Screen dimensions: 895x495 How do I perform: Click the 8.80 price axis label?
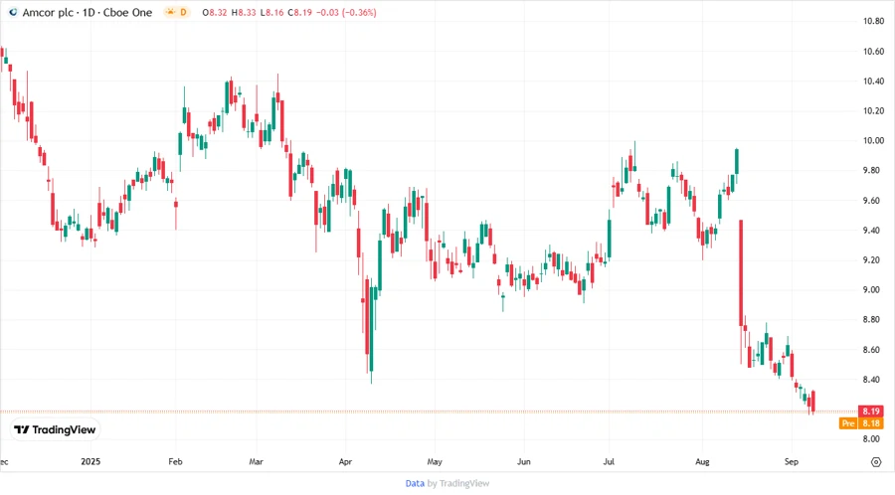pos(873,320)
